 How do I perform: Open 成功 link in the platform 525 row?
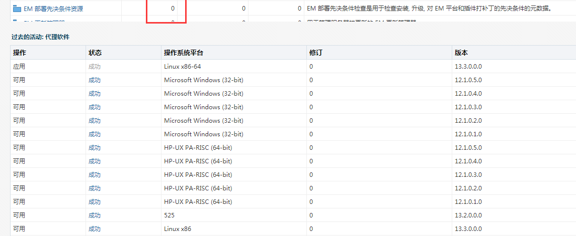[x=95, y=215]
